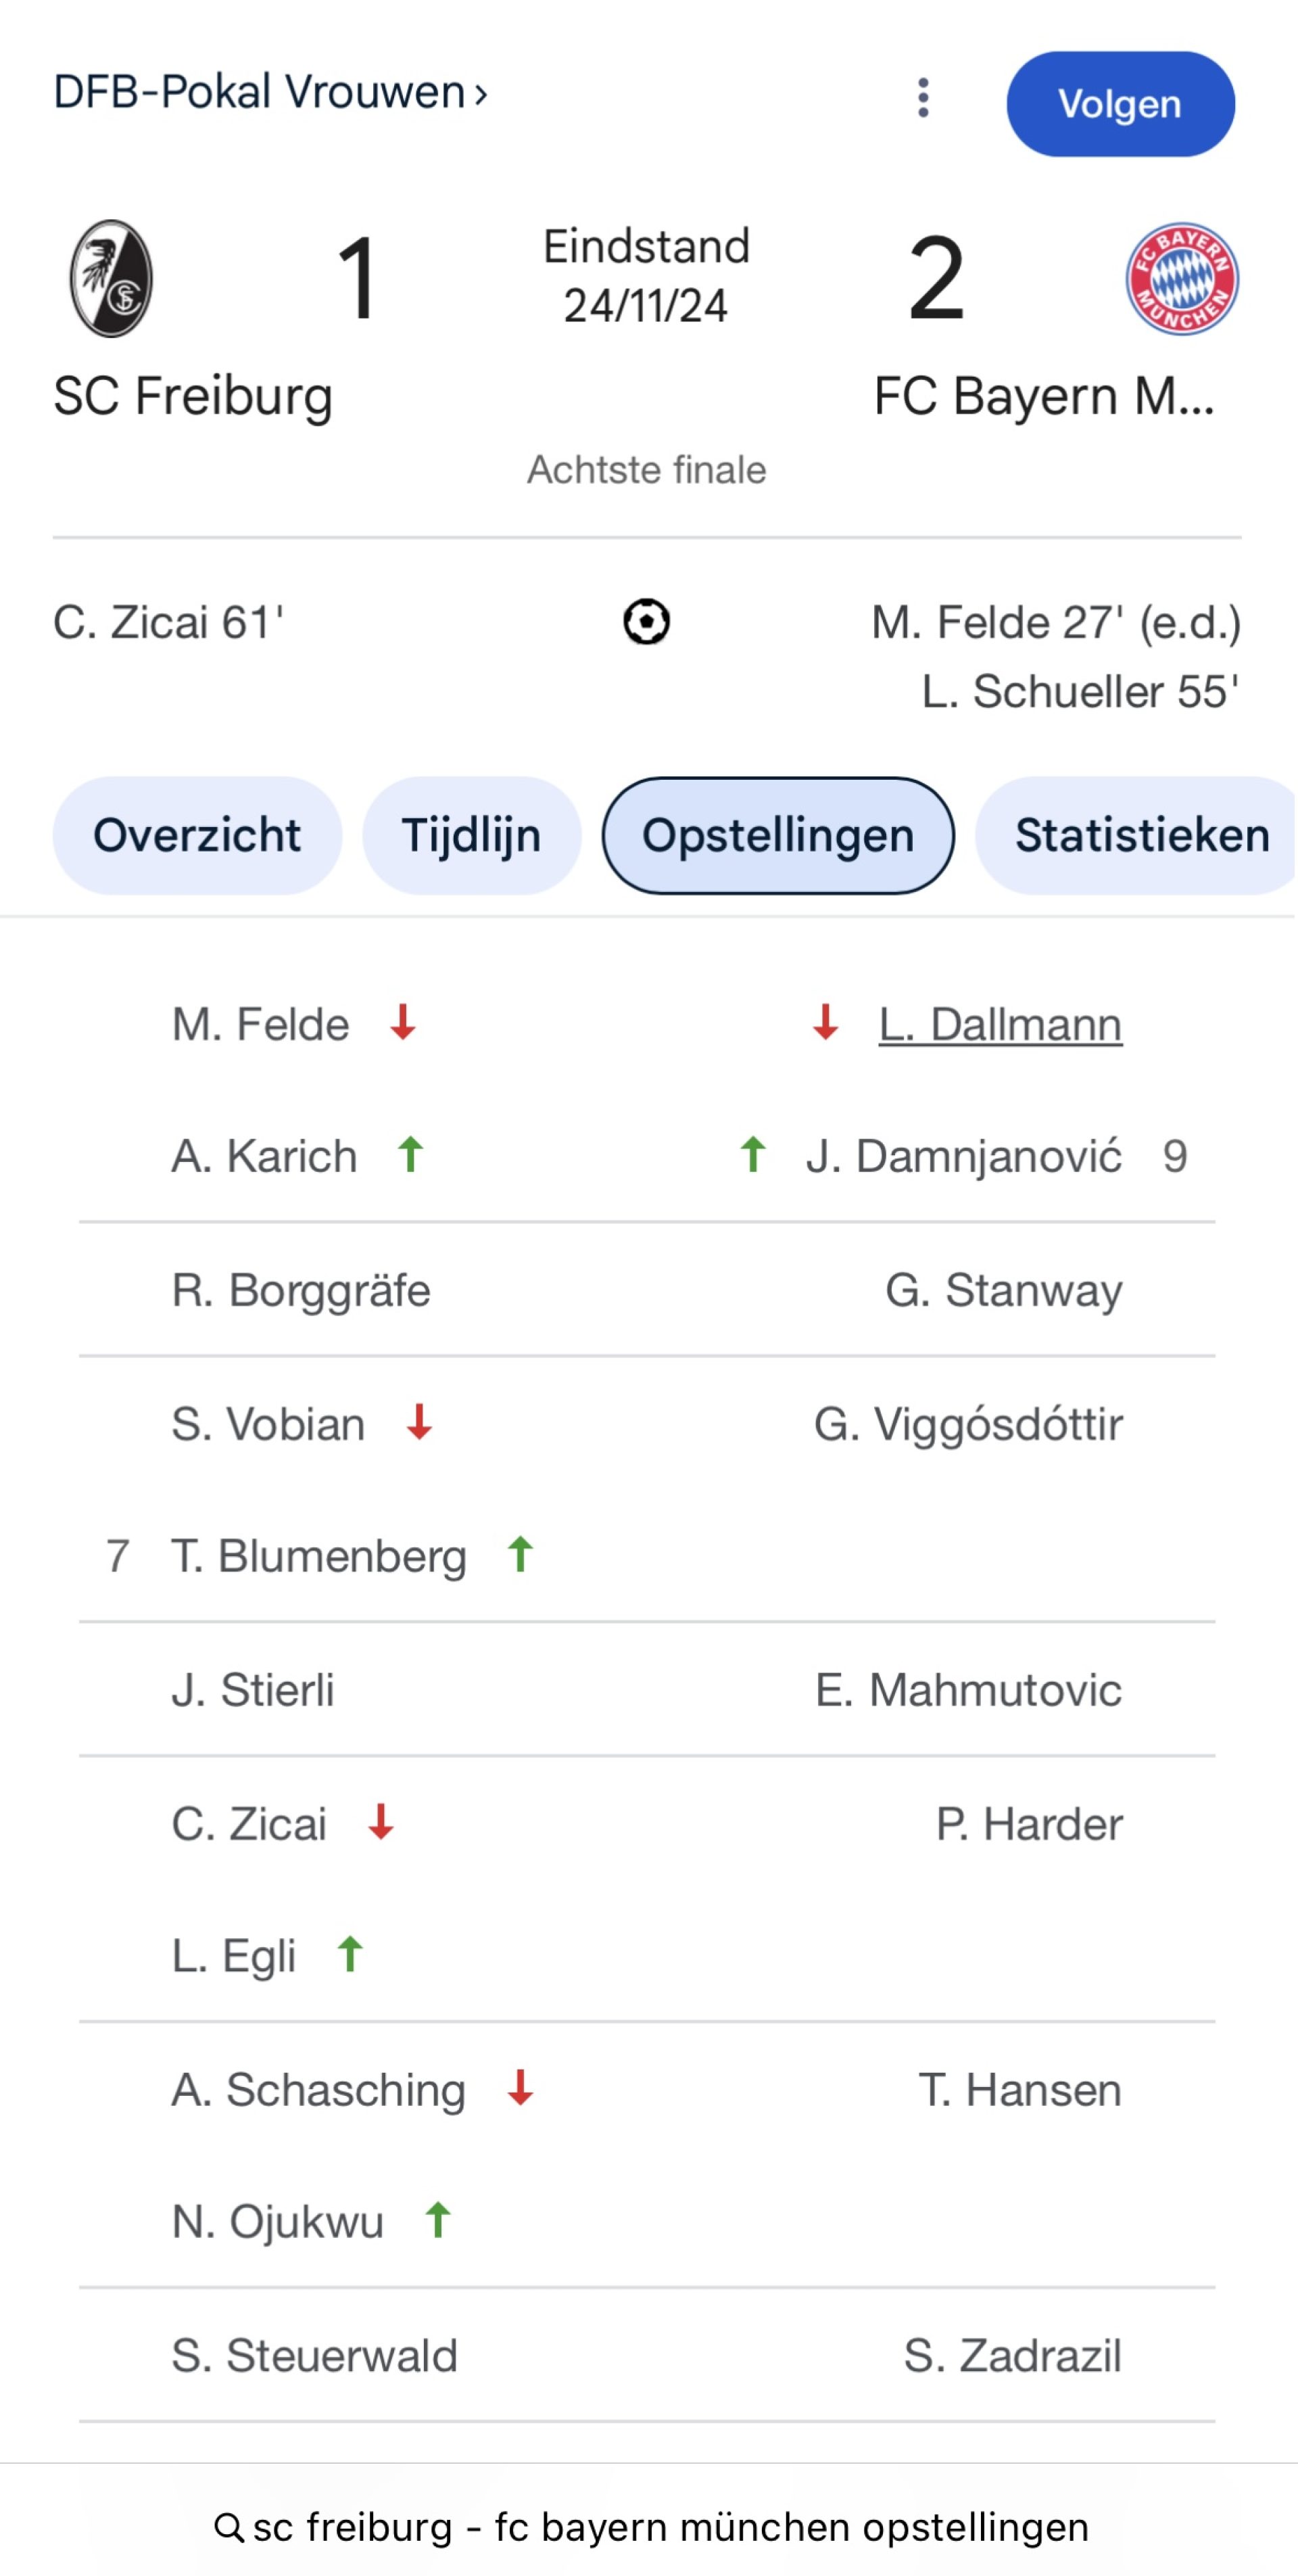The height and width of the screenshot is (2576, 1298).
Task: Tap the SC Freiburg club crest
Action: click(111, 279)
